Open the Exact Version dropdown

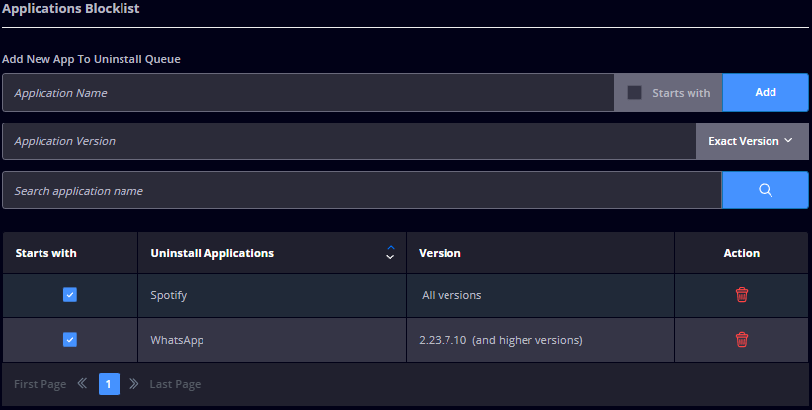click(x=752, y=141)
